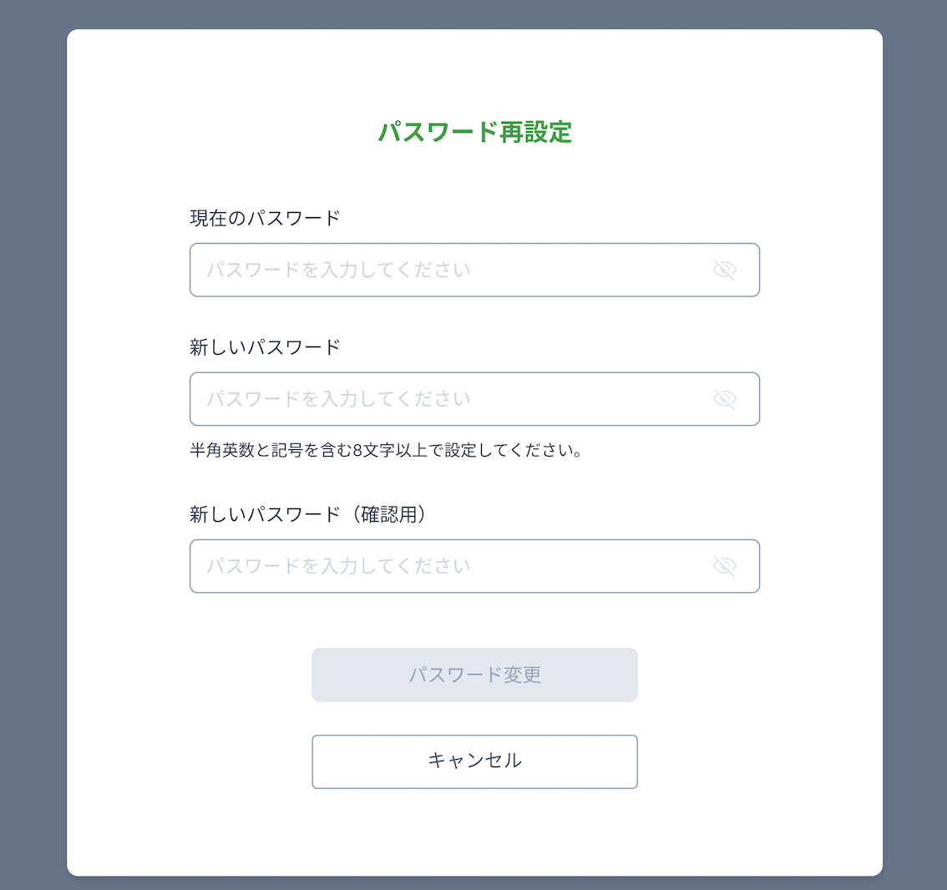Select the 新しいパスワード（確認用） input field

click(x=474, y=566)
